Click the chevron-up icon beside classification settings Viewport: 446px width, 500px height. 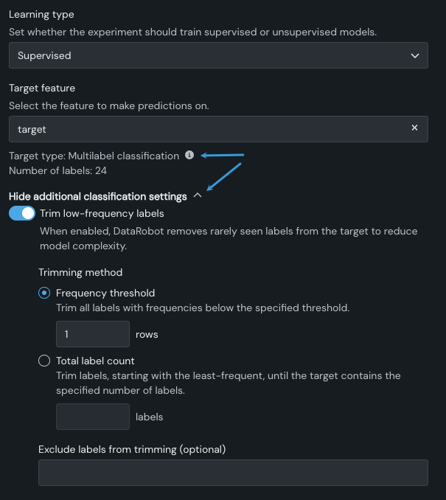pyautogui.click(x=197, y=196)
